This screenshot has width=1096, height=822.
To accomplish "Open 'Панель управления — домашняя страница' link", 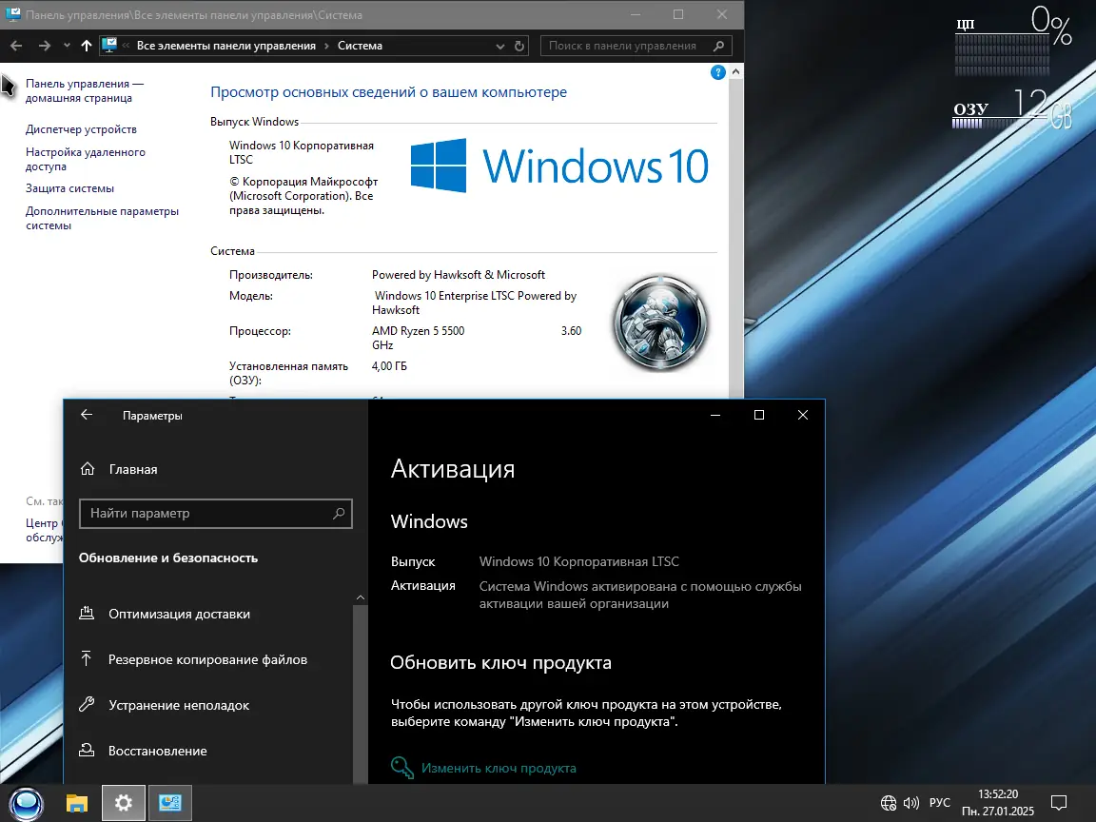I will [x=85, y=91].
